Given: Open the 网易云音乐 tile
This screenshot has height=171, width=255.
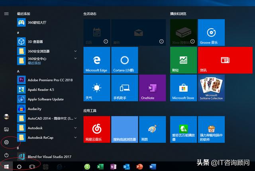Looking at the screenshot, I should point(96,129).
